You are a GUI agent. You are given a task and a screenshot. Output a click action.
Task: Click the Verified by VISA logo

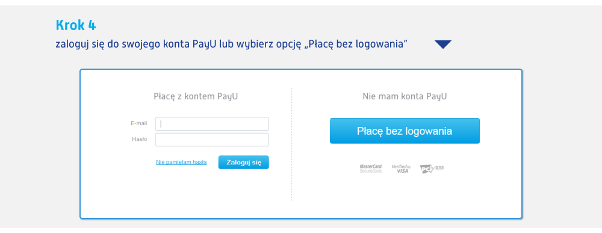pos(402,169)
